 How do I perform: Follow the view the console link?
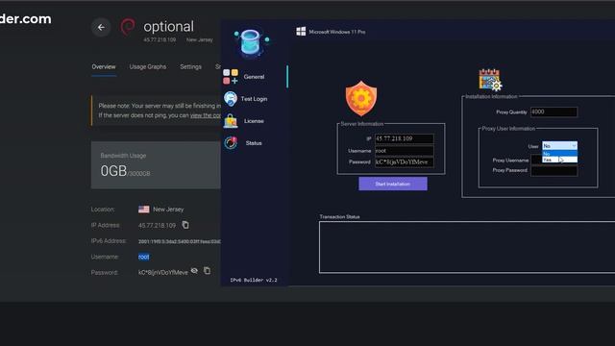coord(205,115)
